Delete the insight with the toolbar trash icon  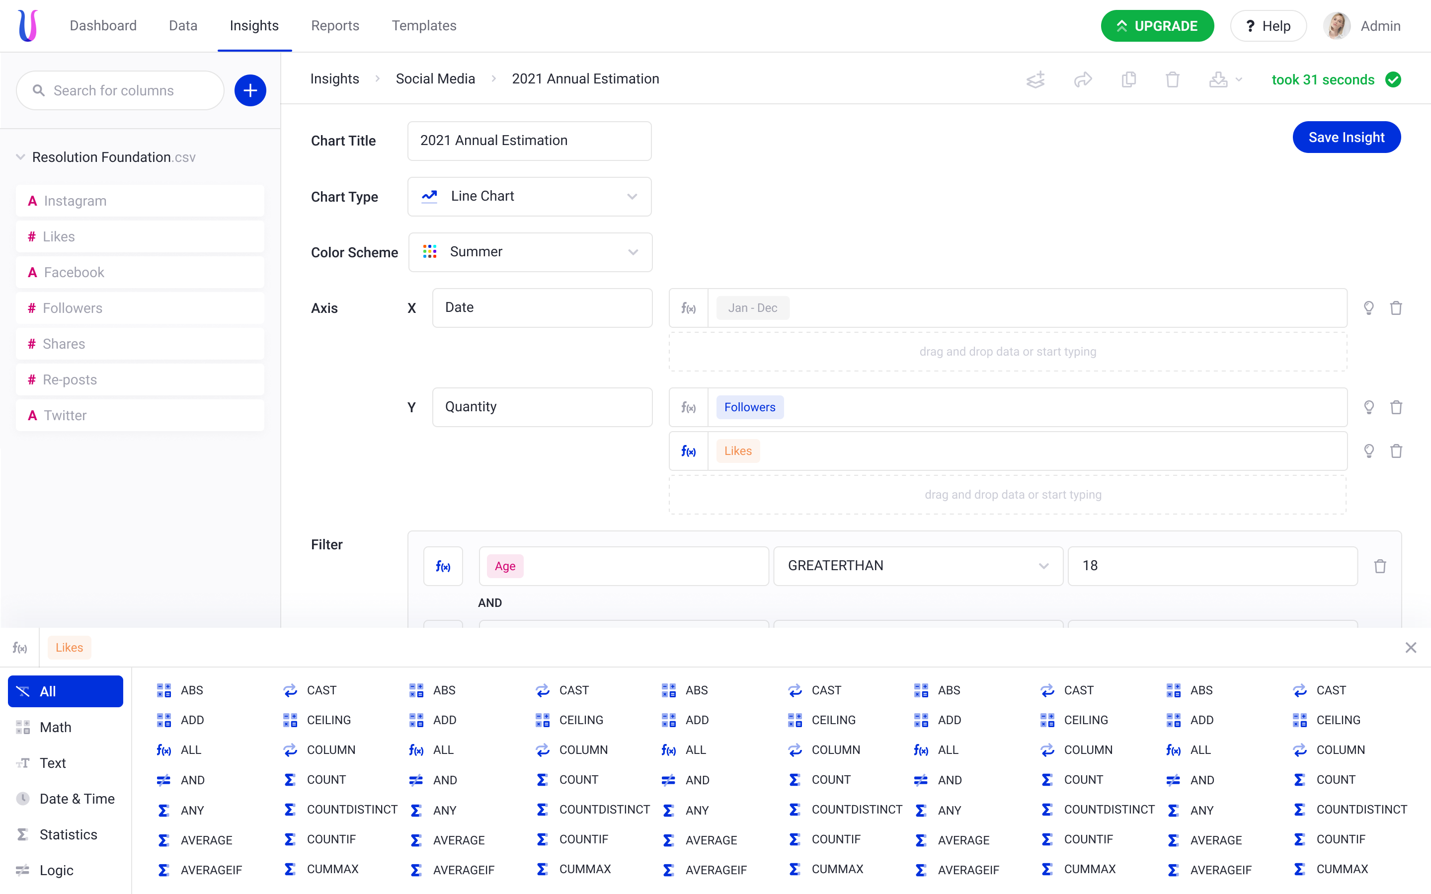[x=1172, y=80]
